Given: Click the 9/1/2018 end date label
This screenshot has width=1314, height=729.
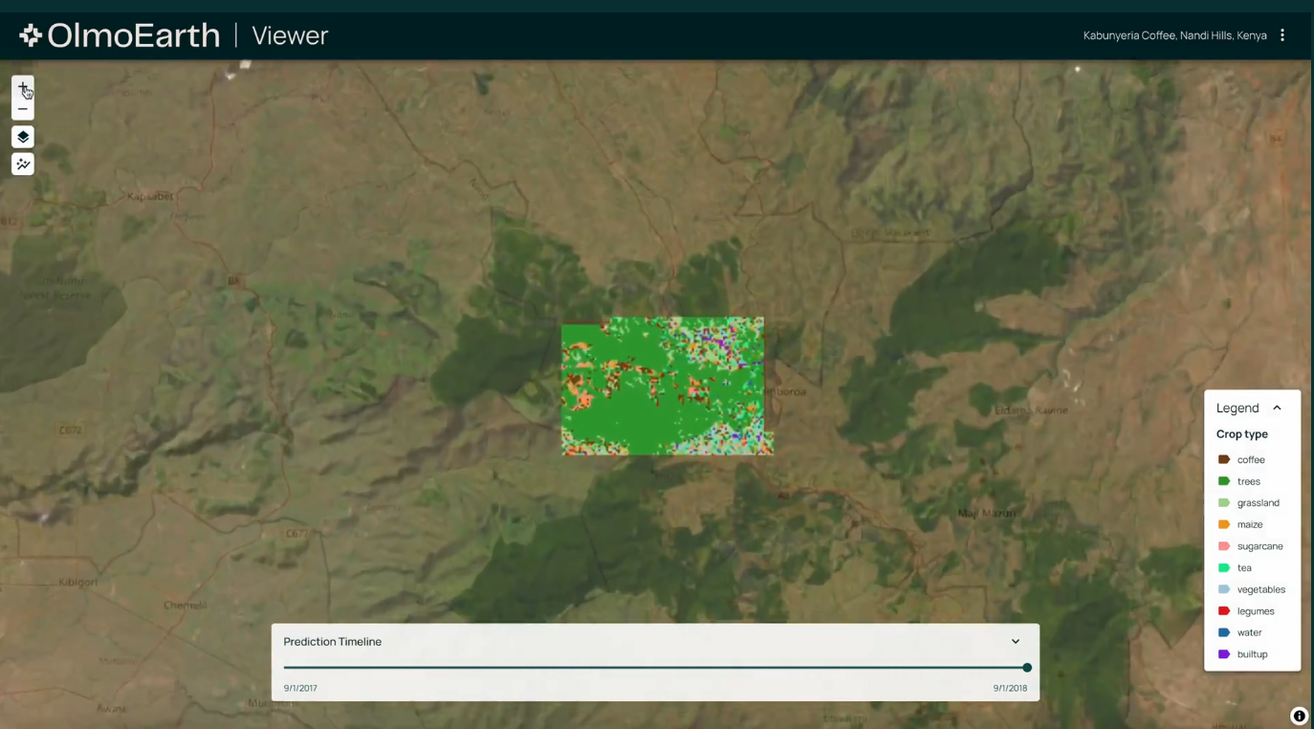Looking at the screenshot, I should point(1010,687).
